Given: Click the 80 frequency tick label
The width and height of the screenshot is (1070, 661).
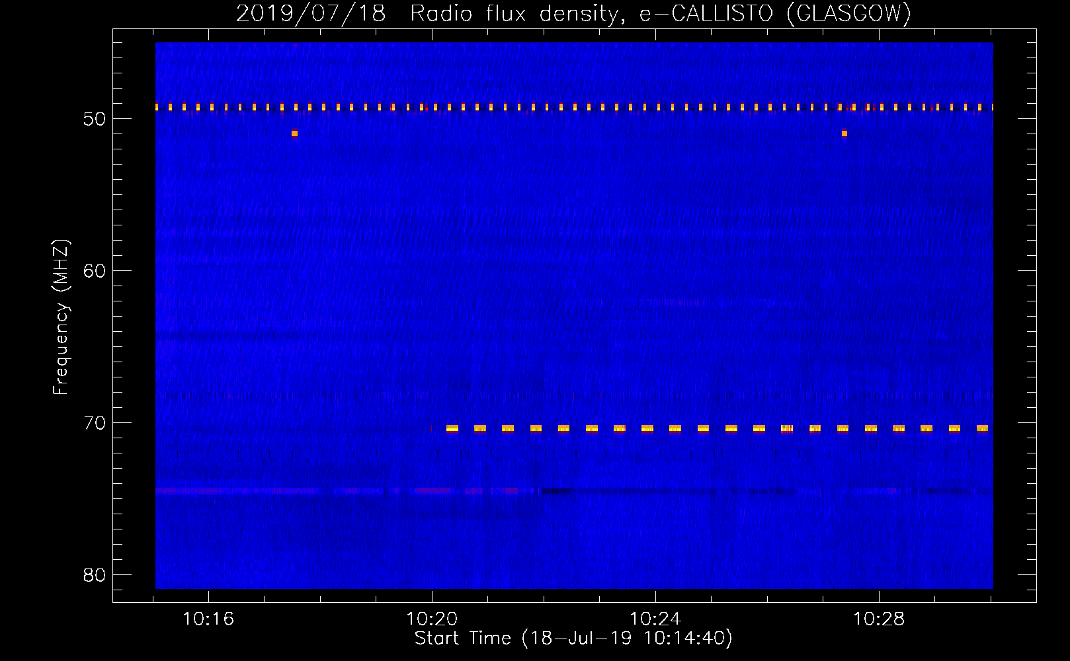Looking at the screenshot, I should 95,575.
